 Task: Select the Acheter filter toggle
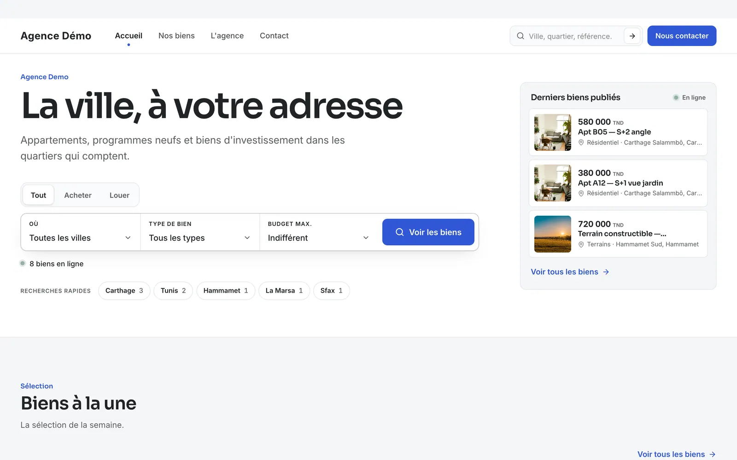(78, 195)
